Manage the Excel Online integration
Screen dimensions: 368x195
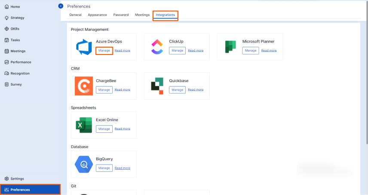[104, 129]
